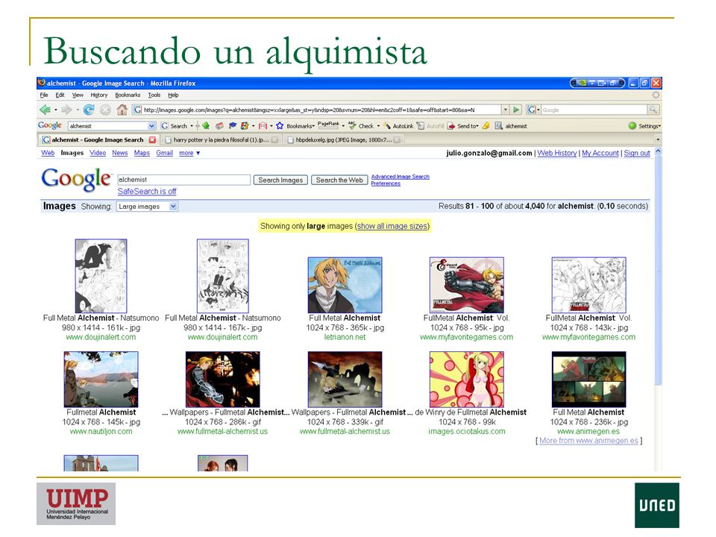Click the AutoFill toolbar button
This screenshot has height=537, width=716.
click(430, 125)
